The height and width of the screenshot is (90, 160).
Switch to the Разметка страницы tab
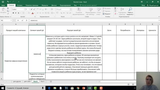tap(32, 5)
